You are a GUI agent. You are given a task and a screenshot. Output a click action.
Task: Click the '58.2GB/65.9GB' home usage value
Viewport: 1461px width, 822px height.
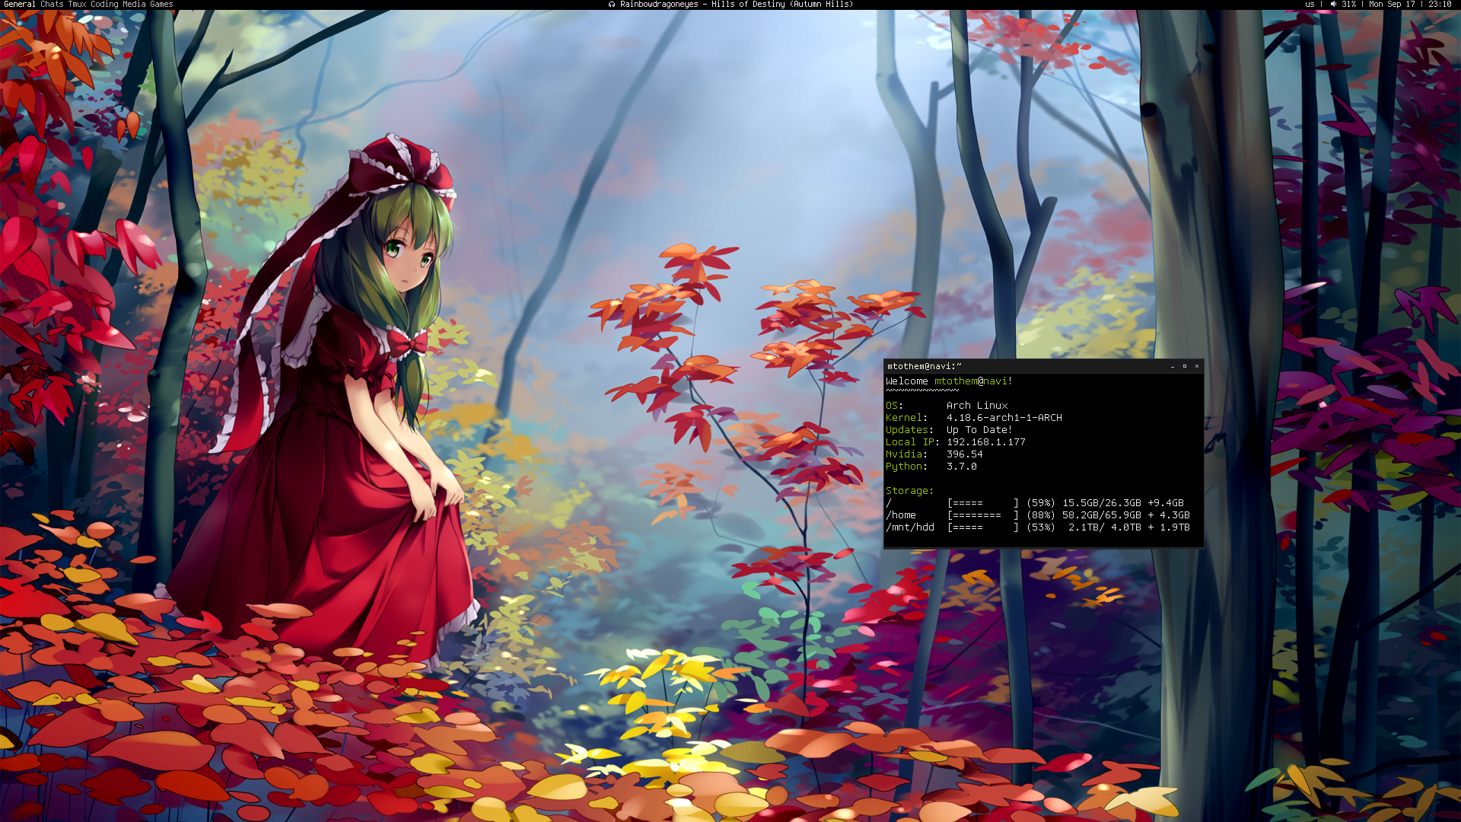(x=1102, y=515)
